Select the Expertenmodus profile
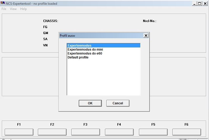The width and height of the screenshot is (209, 140). pos(103,46)
